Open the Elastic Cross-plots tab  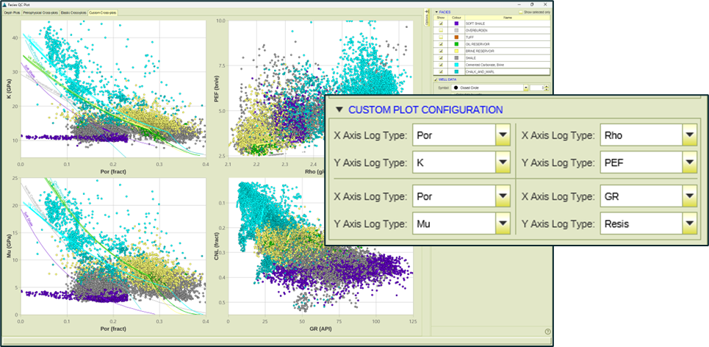coord(73,12)
